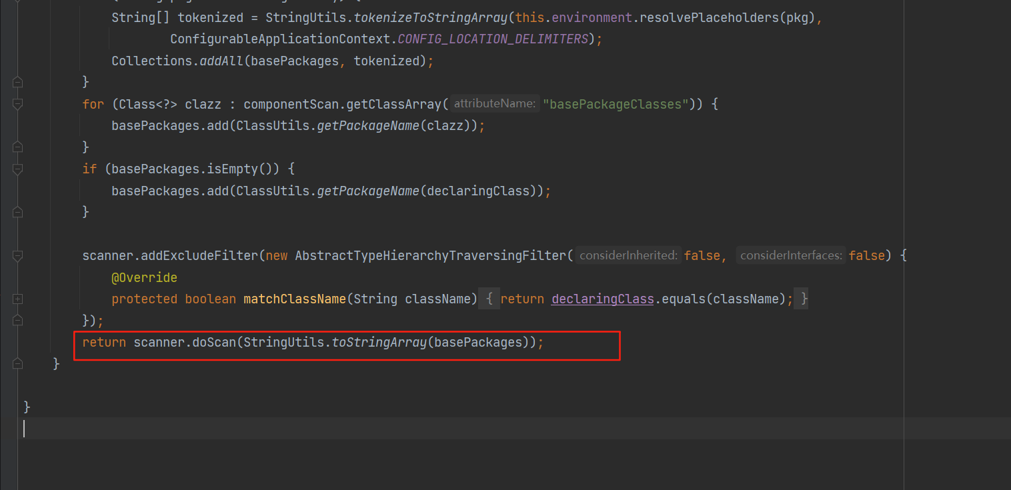Click the 'new' keyword

coord(277,255)
